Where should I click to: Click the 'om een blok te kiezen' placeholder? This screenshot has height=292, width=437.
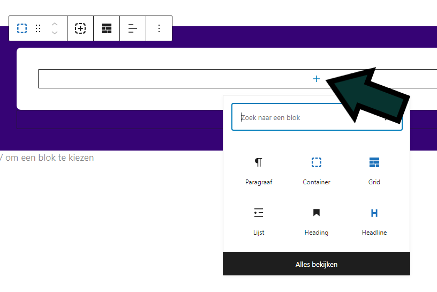pos(48,158)
